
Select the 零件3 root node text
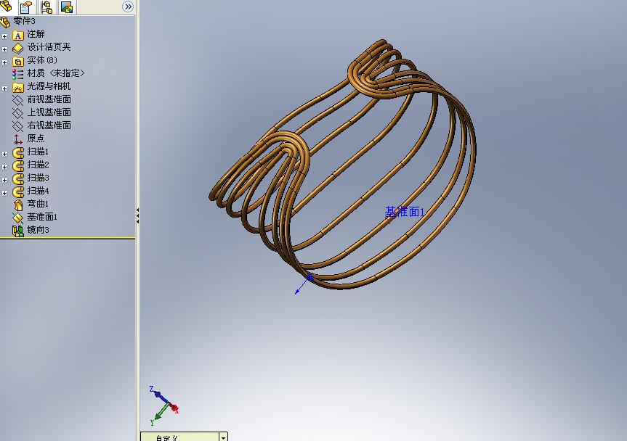25,21
